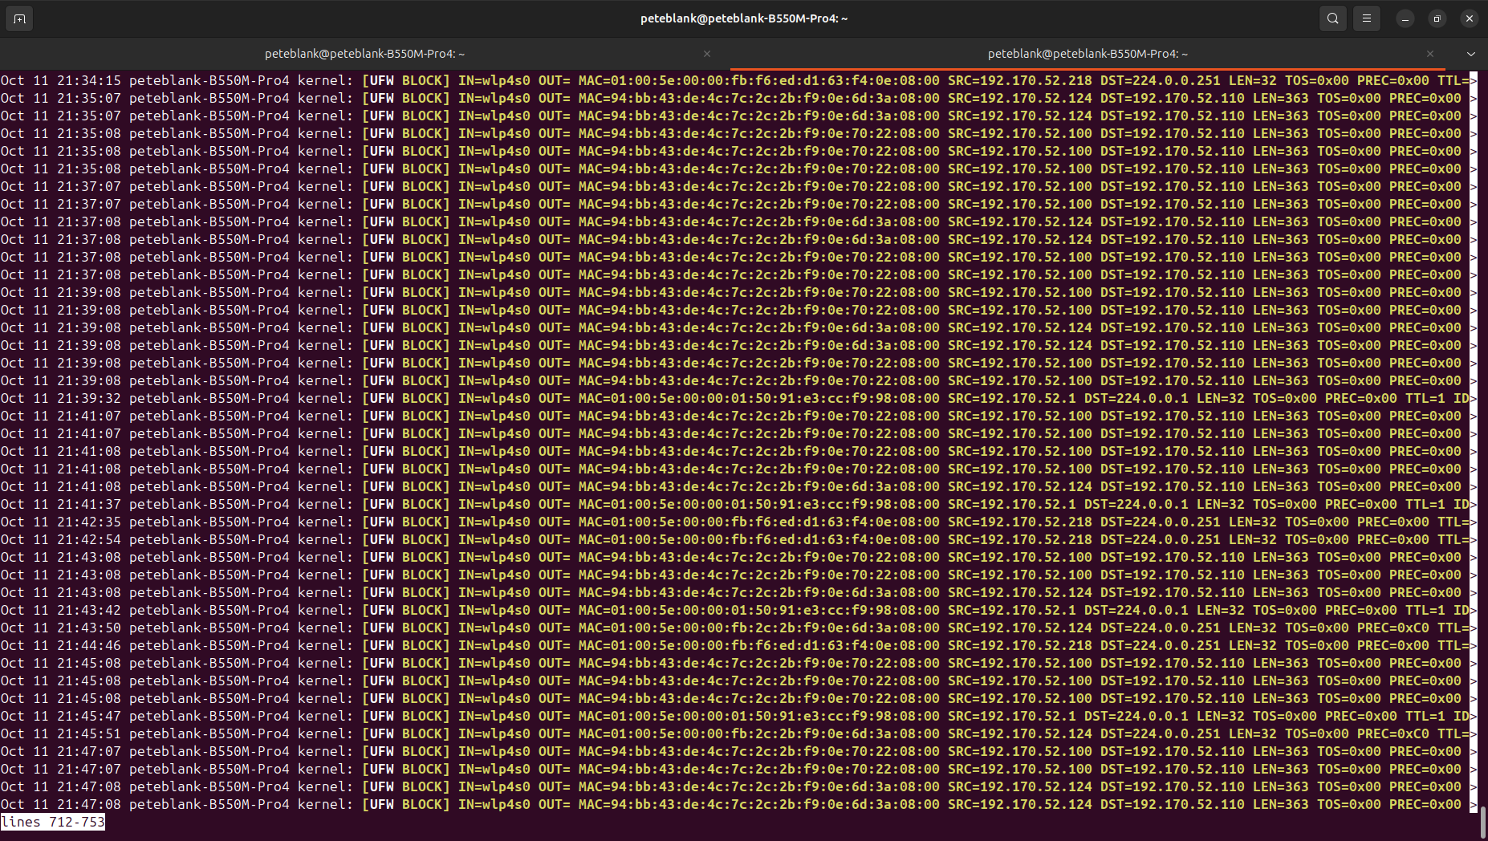Screen dimensions: 1488x841
Task: Click SRC=192.170.52.124 in the 21:45:51 row
Action: (1020, 733)
